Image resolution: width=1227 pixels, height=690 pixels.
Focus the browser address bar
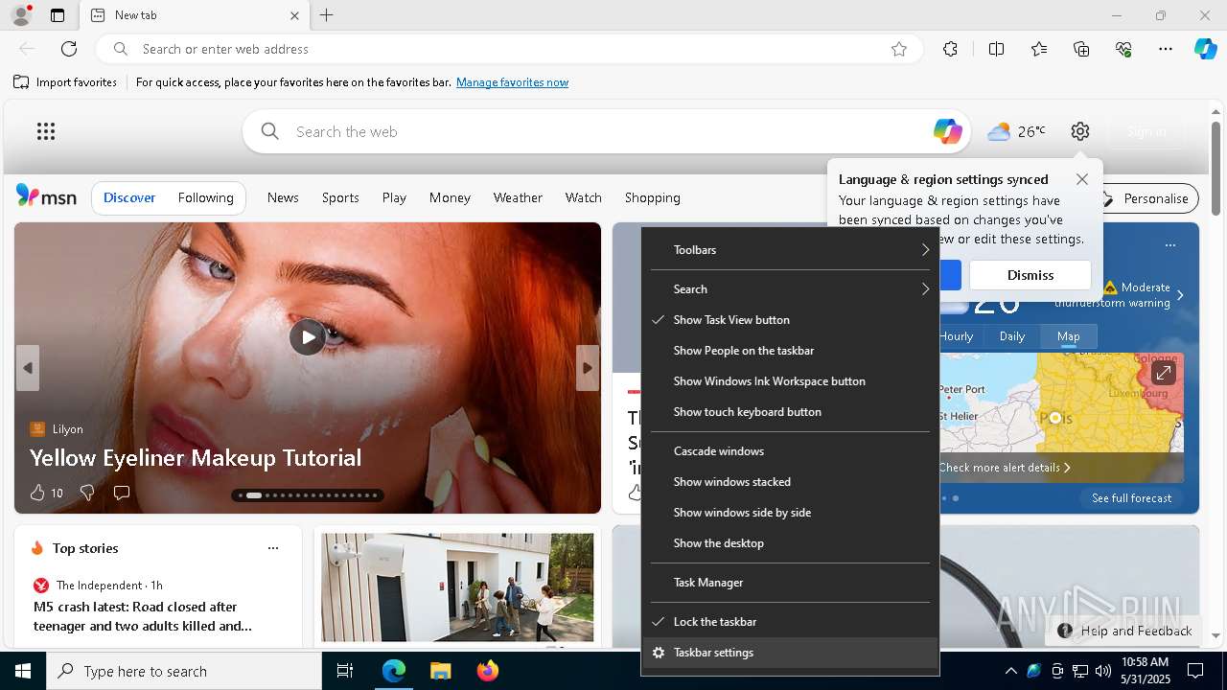pyautogui.click(x=508, y=49)
